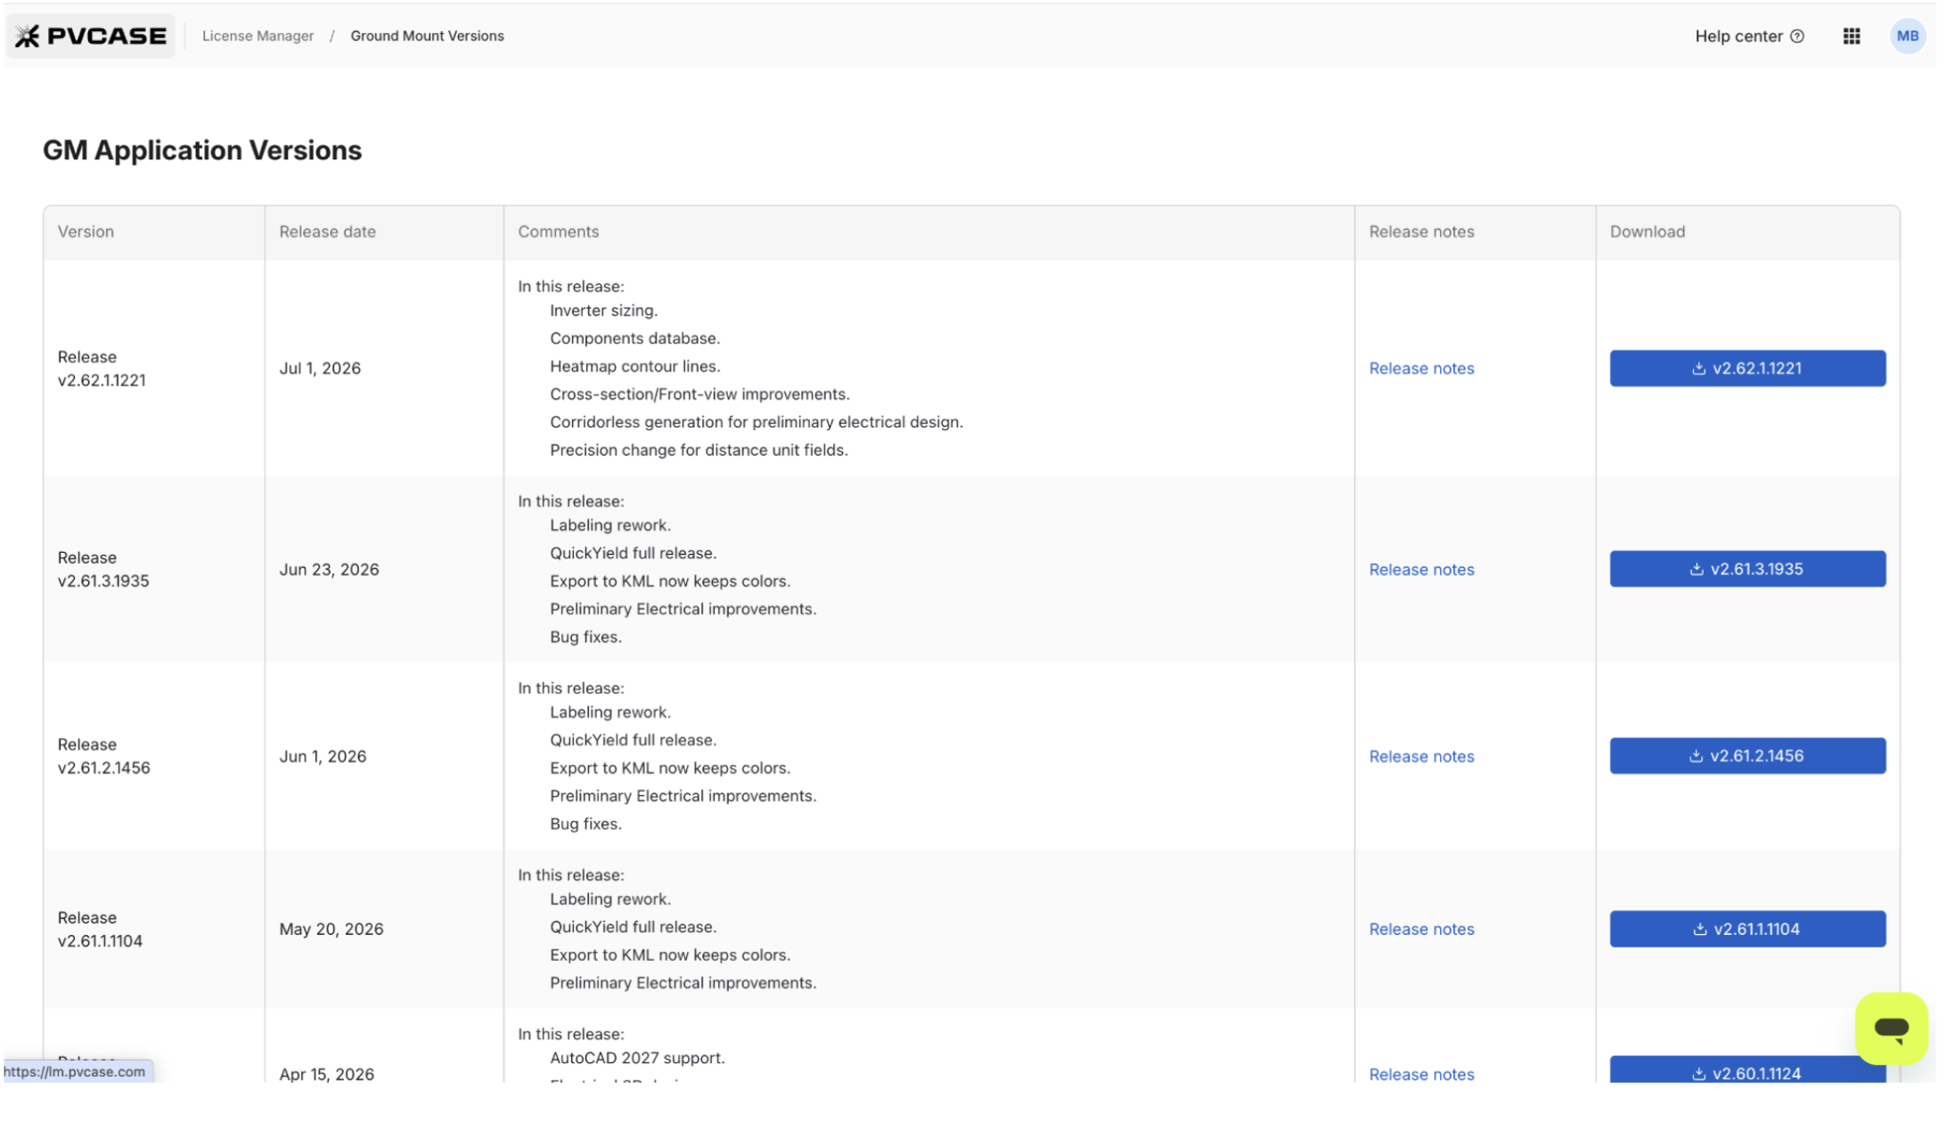Download version v2.62.1.1221
This screenshot has height=1122, width=1946.
(1747, 368)
